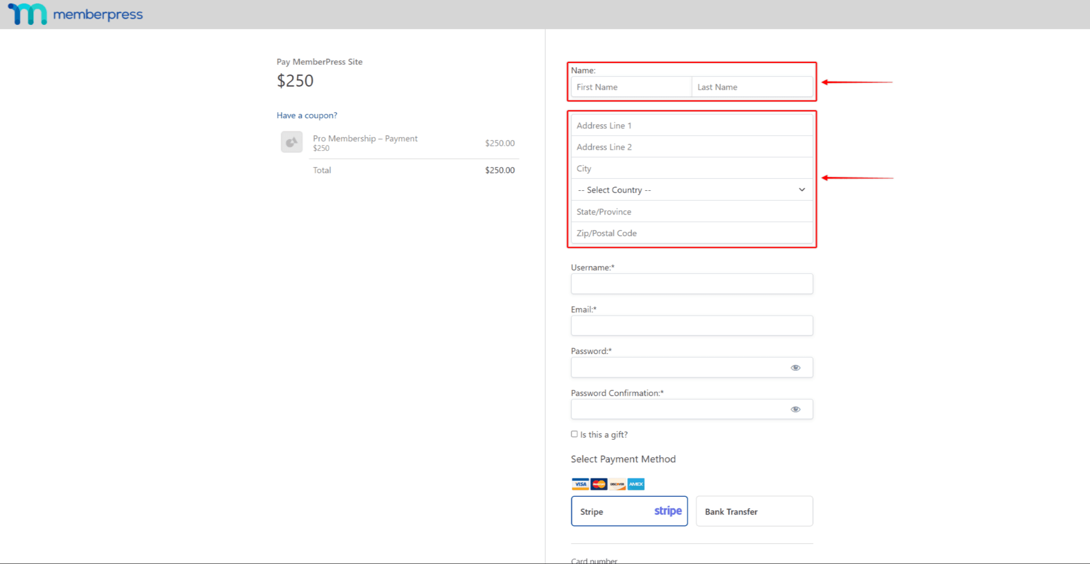Select Bank Transfer payment method

[754, 511]
